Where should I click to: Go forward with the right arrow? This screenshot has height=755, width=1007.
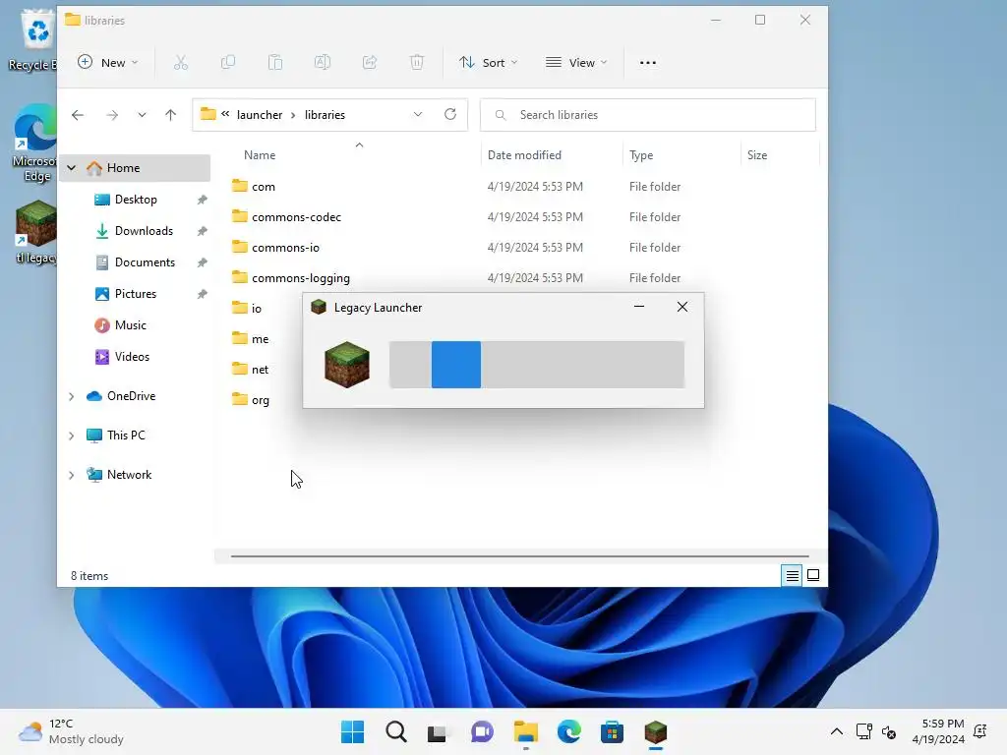click(x=112, y=115)
